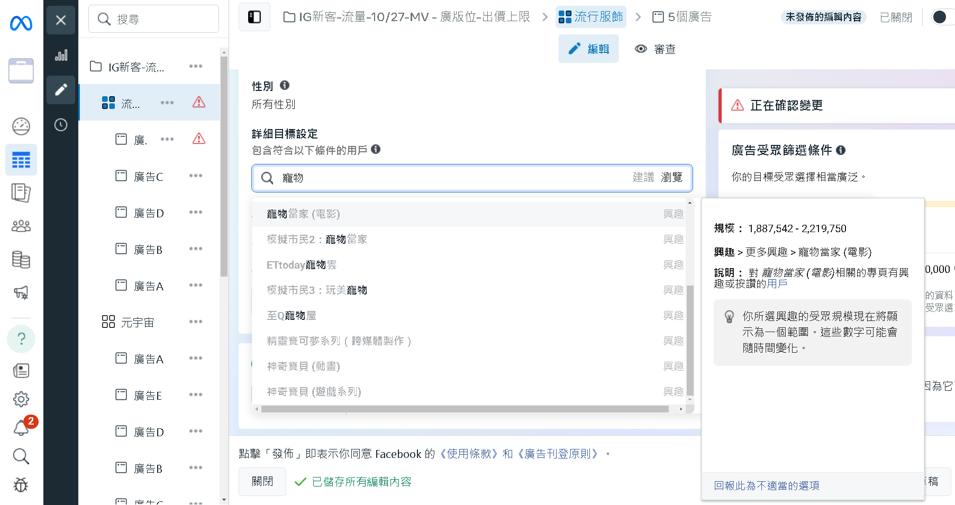This screenshot has height=505, width=955.
Task: Open the news page icon in sidebar
Action: 21,371
